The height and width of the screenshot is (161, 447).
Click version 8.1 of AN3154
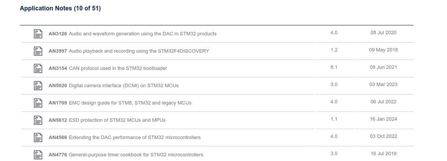(334, 67)
